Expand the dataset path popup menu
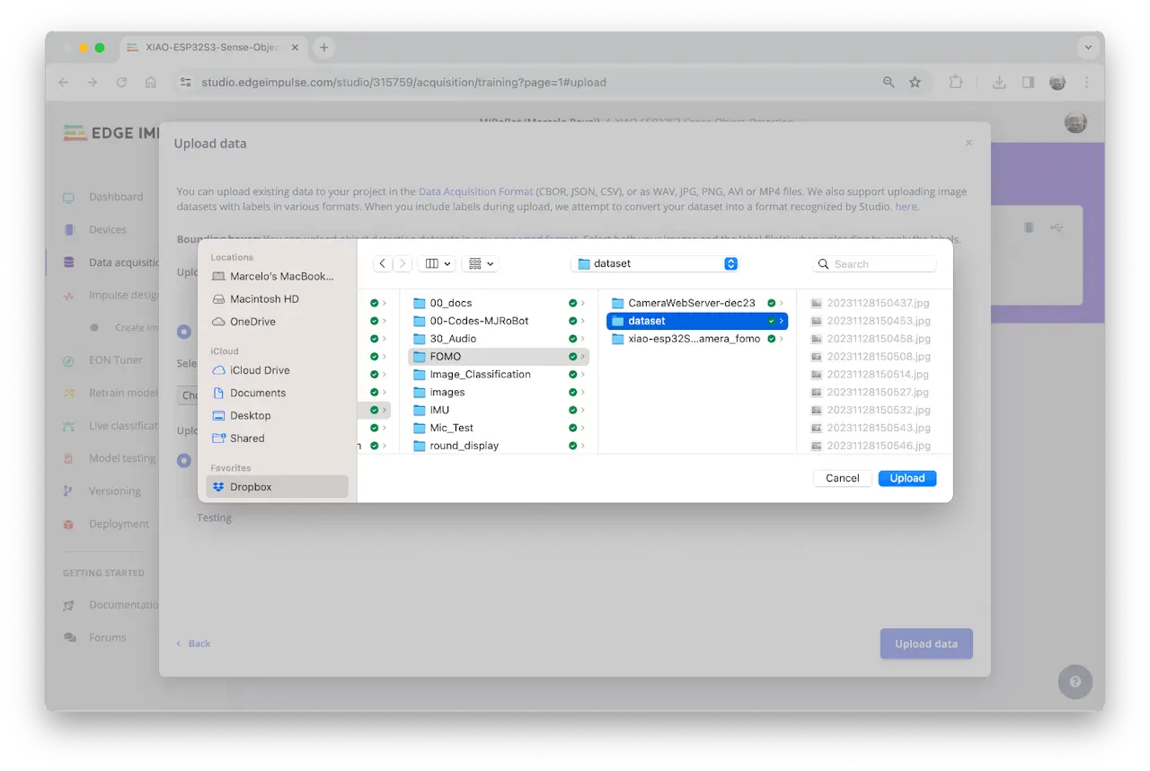The image size is (1150, 771). [730, 263]
